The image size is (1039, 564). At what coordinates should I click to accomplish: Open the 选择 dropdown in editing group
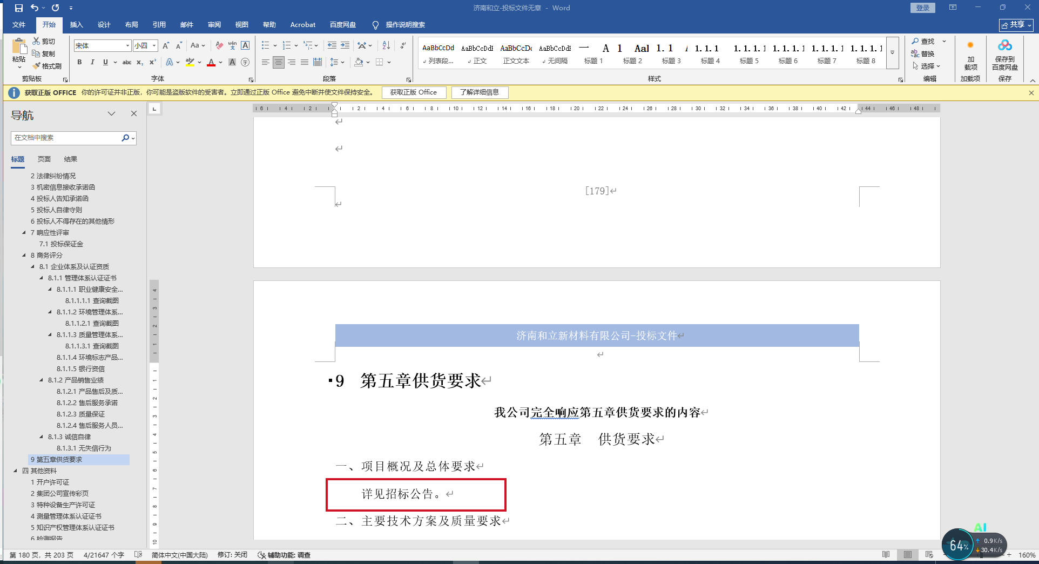(x=927, y=66)
